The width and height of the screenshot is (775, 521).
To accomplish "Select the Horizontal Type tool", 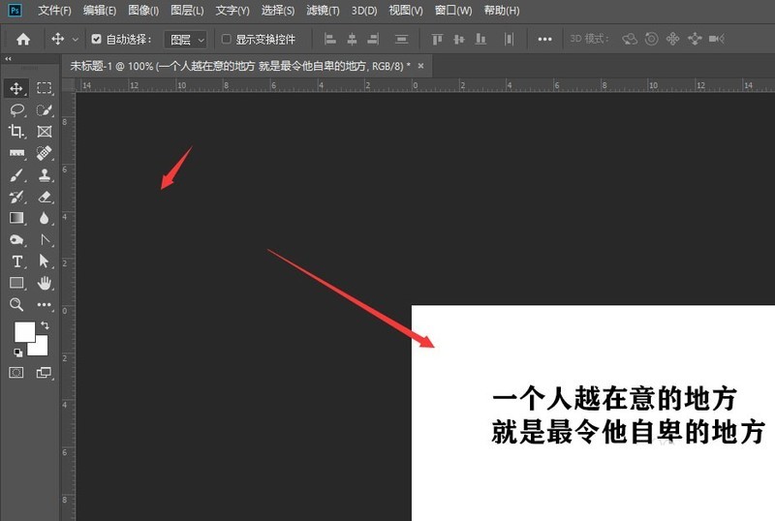I will (16, 261).
